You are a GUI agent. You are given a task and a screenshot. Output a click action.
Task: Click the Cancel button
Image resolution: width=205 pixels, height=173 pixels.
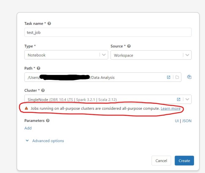click(x=161, y=160)
